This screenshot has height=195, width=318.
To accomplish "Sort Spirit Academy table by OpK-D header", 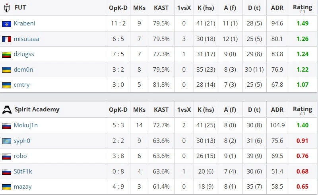I will click(118, 110).
